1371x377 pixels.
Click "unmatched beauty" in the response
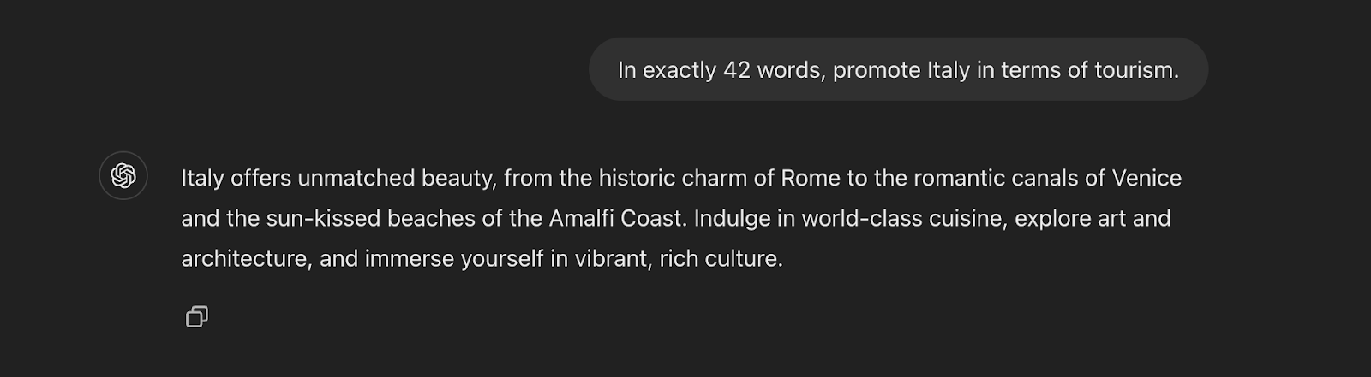[397, 178]
